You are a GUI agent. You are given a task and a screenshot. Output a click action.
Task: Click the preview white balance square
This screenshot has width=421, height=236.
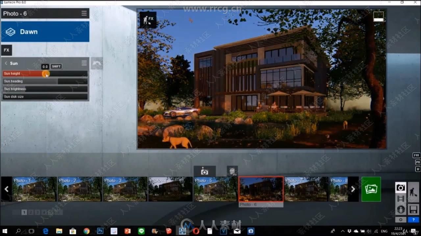(x=379, y=17)
